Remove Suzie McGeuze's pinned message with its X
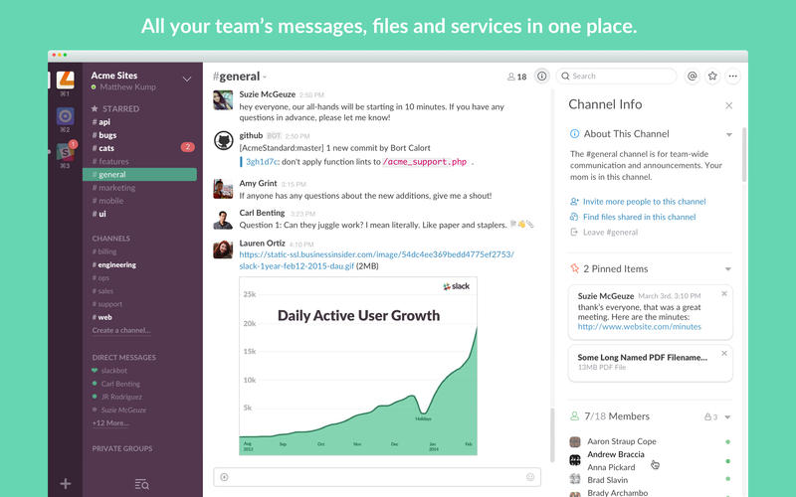The width and height of the screenshot is (796, 497). pyautogui.click(x=724, y=293)
